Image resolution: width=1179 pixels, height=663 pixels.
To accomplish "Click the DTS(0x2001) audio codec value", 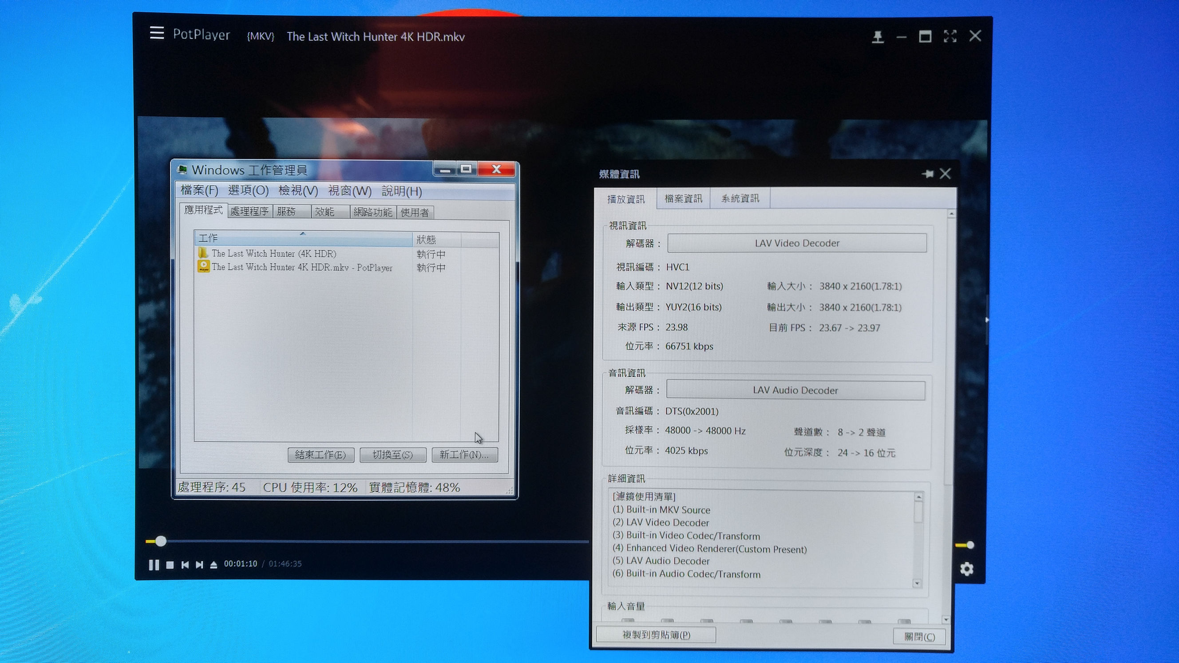I will [x=692, y=411].
